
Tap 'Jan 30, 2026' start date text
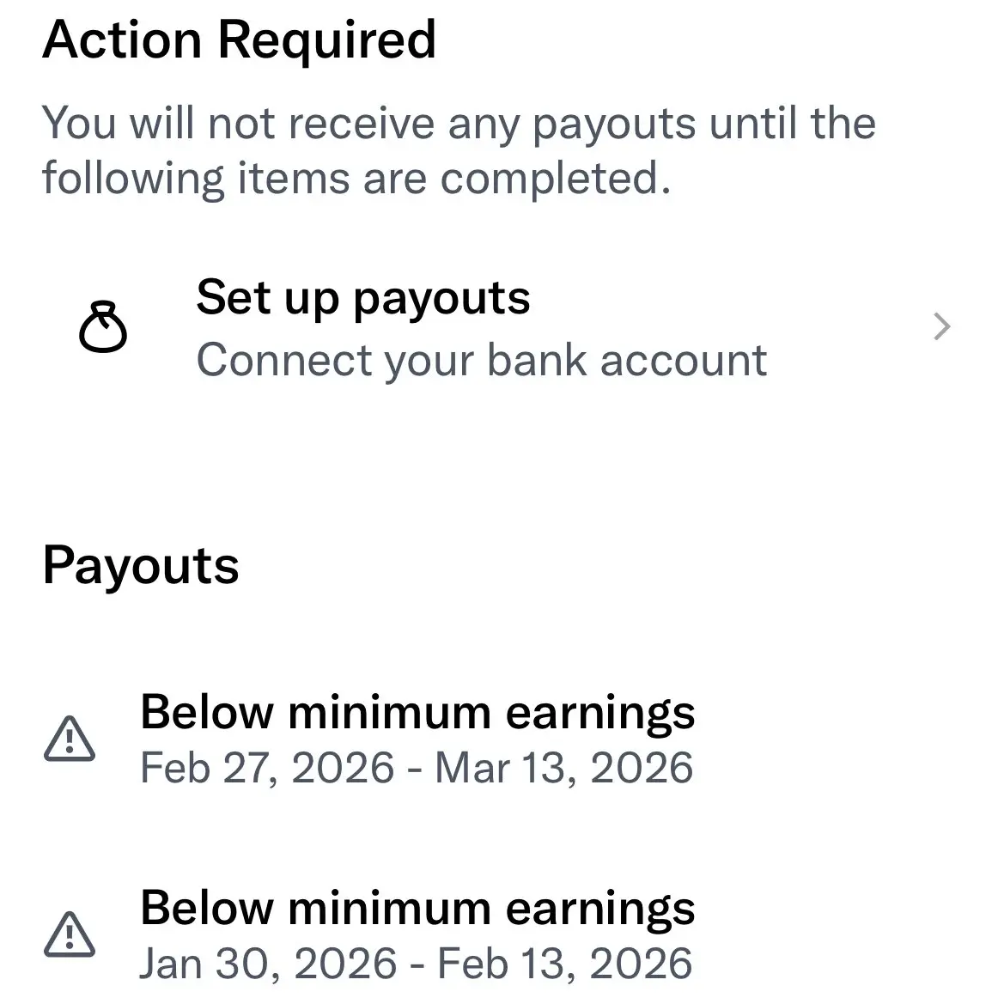268,964
